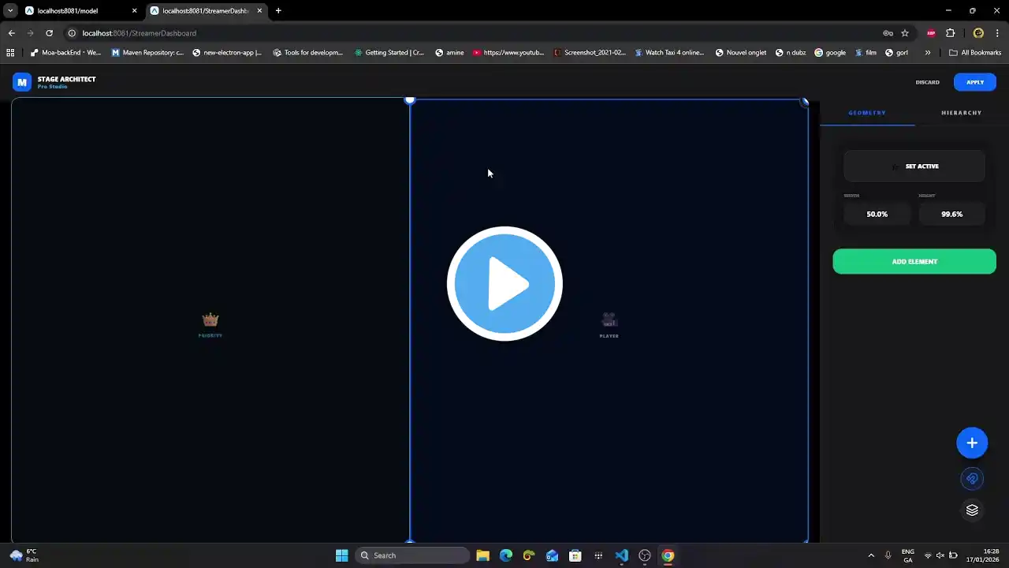
Task: Launch Microsoft Edge from the taskbar
Action: coord(505,555)
